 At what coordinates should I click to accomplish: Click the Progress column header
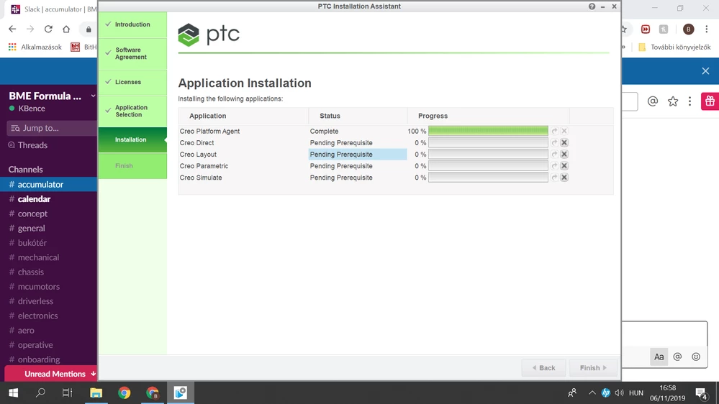[488, 116]
